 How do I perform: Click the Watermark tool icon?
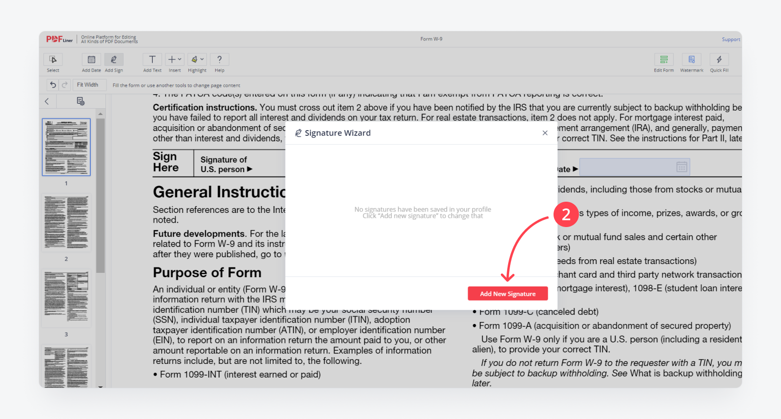(692, 59)
